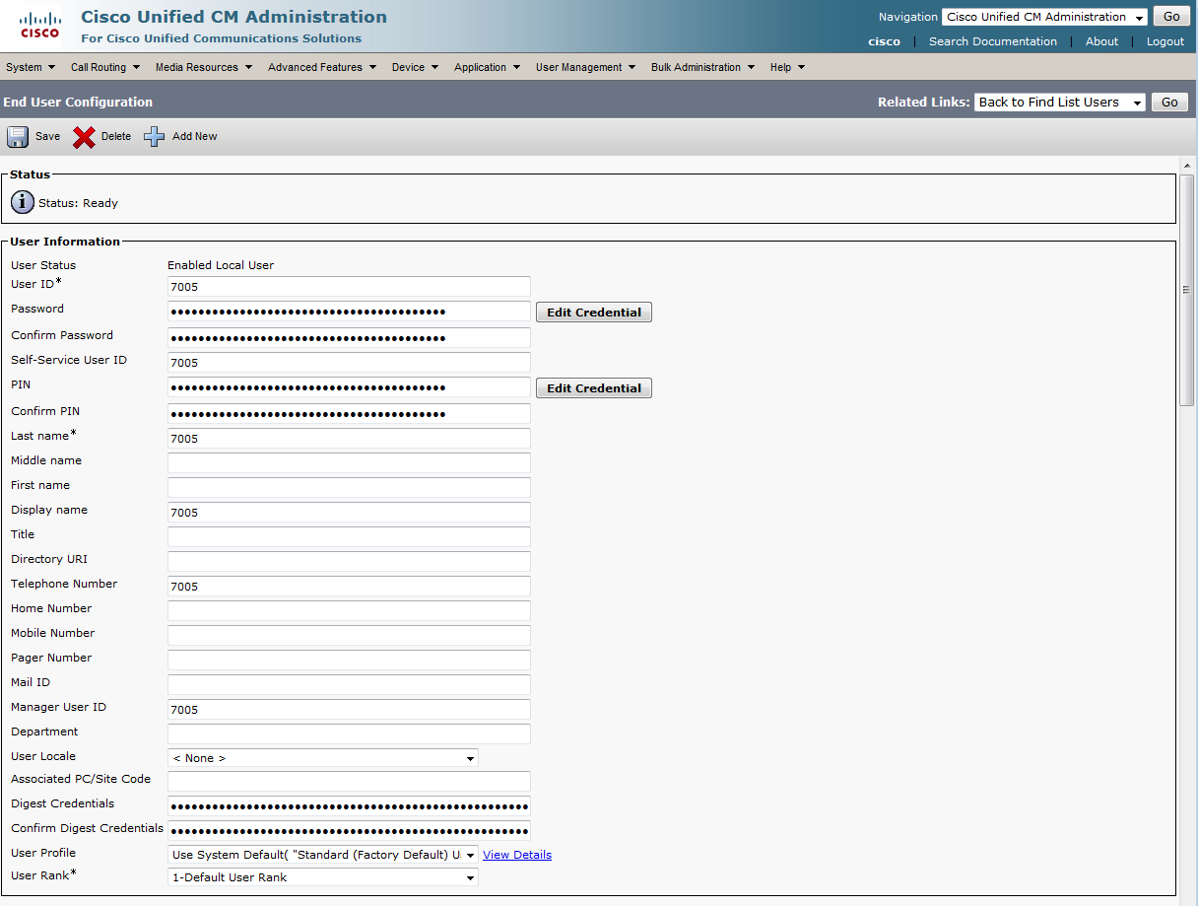
Task: Click Edit Credential next to PIN
Action: 593,388
